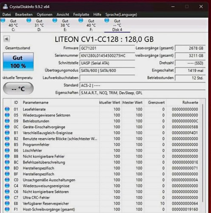
Task: Click the status orb for Disk 4
Action: (107, 20)
